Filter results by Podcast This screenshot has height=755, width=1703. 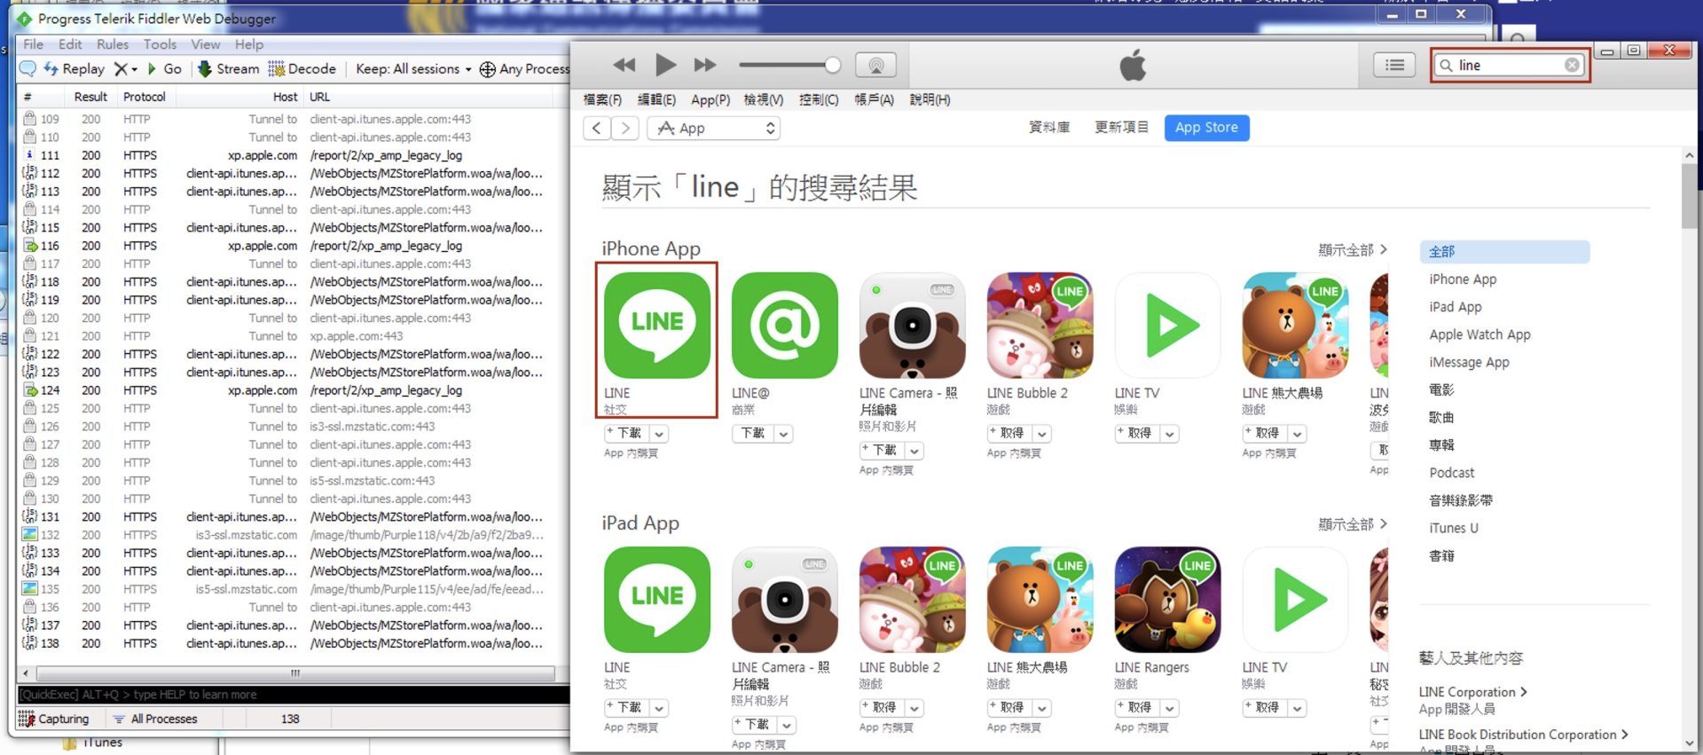click(1452, 473)
